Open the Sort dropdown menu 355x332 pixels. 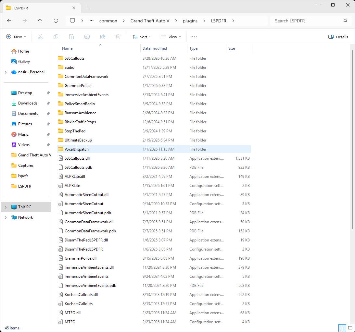pyautogui.click(x=142, y=37)
